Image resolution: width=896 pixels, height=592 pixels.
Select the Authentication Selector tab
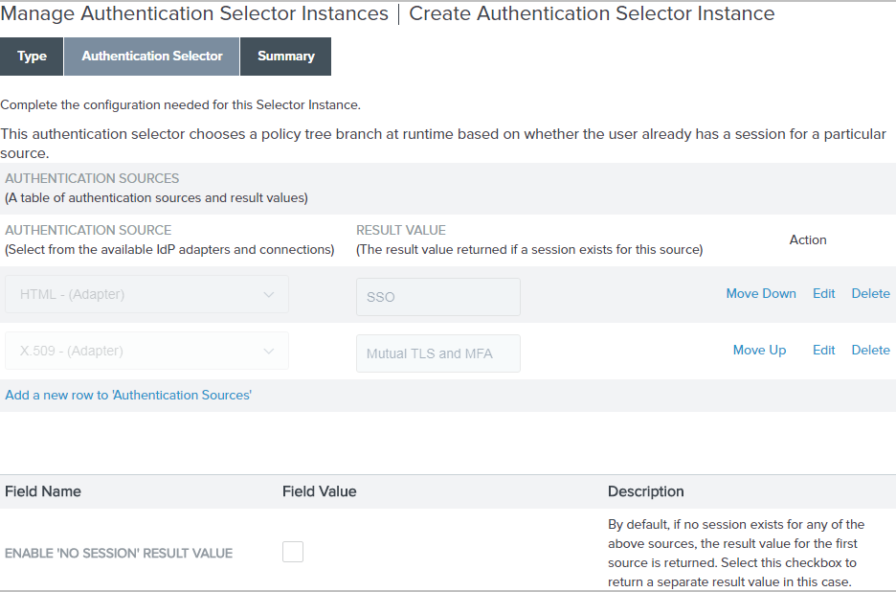tap(151, 57)
